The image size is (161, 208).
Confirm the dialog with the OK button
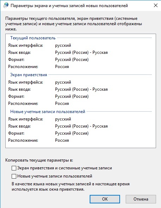(x=105, y=199)
